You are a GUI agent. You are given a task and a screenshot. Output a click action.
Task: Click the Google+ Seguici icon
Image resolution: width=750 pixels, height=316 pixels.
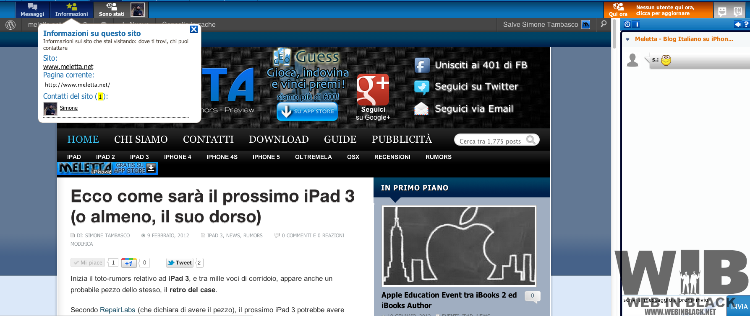(373, 90)
